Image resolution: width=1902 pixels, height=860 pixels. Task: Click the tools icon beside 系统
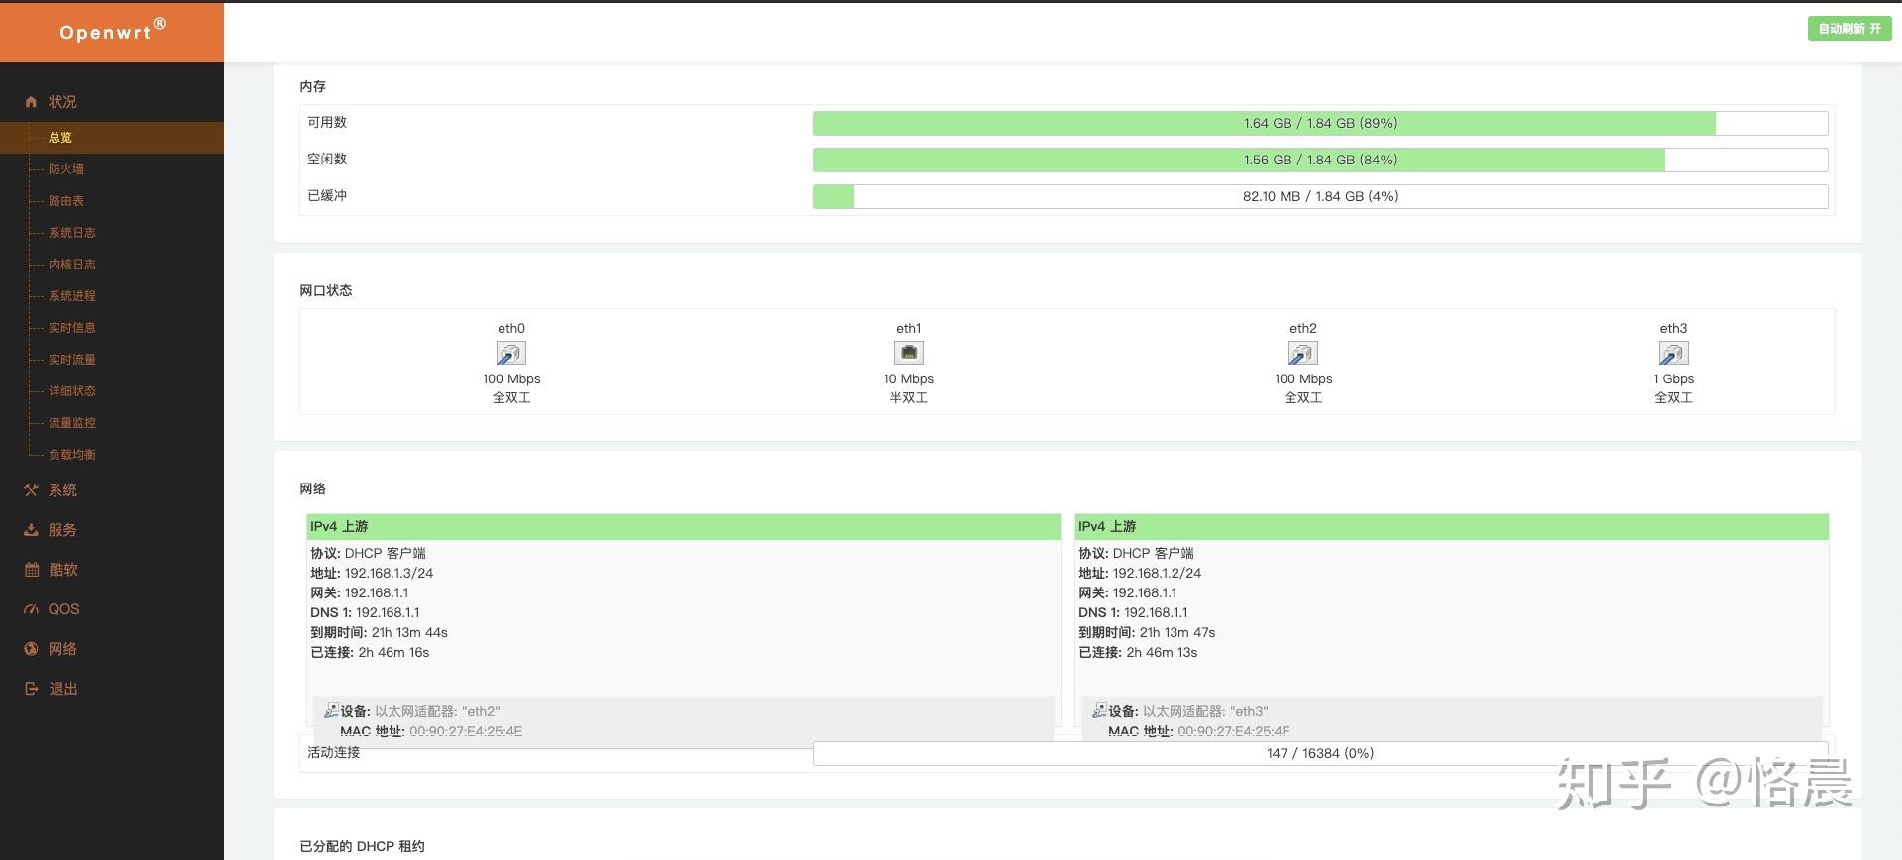point(31,490)
